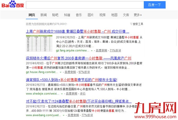Switch to the 图片 tab
Image resolution: width=178 pixels, height=120 pixels.
tap(91, 15)
